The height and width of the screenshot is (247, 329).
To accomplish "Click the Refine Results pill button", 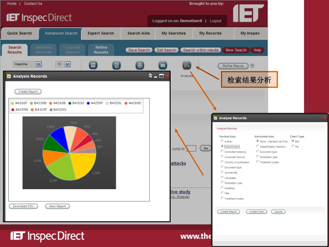I will coord(233,66).
